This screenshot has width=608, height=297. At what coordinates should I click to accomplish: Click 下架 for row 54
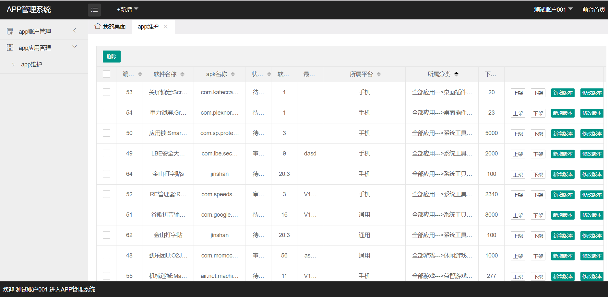coord(538,113)
